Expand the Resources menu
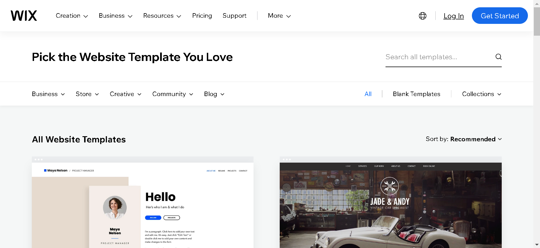540x248 pixels. 162,16
